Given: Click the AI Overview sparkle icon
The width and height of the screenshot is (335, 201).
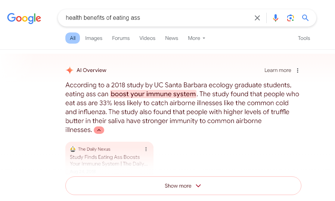Looking at the screenshot, I should coord(69,70).
